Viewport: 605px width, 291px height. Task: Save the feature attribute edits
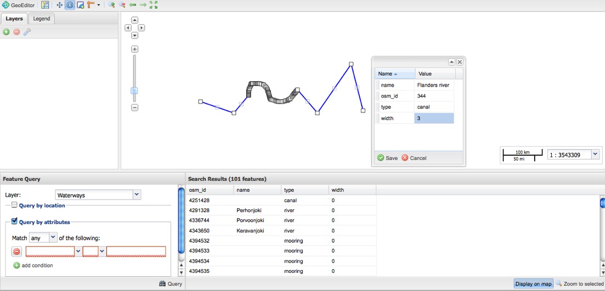pos(387,158)
